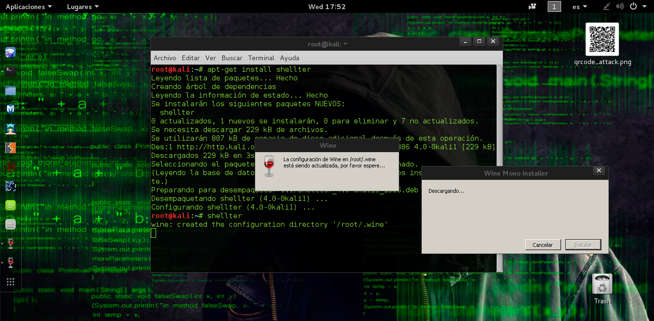Click the blue-black icon above the green notes
This screenshot has width=654, height=321.
(x=11, y=186)
